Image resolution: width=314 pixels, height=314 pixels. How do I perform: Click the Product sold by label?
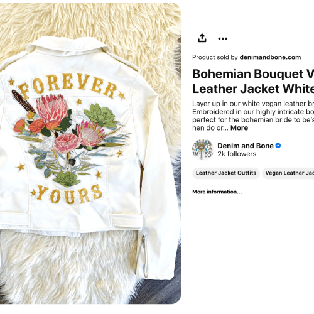pyautogui.click(x=215, y=57)
